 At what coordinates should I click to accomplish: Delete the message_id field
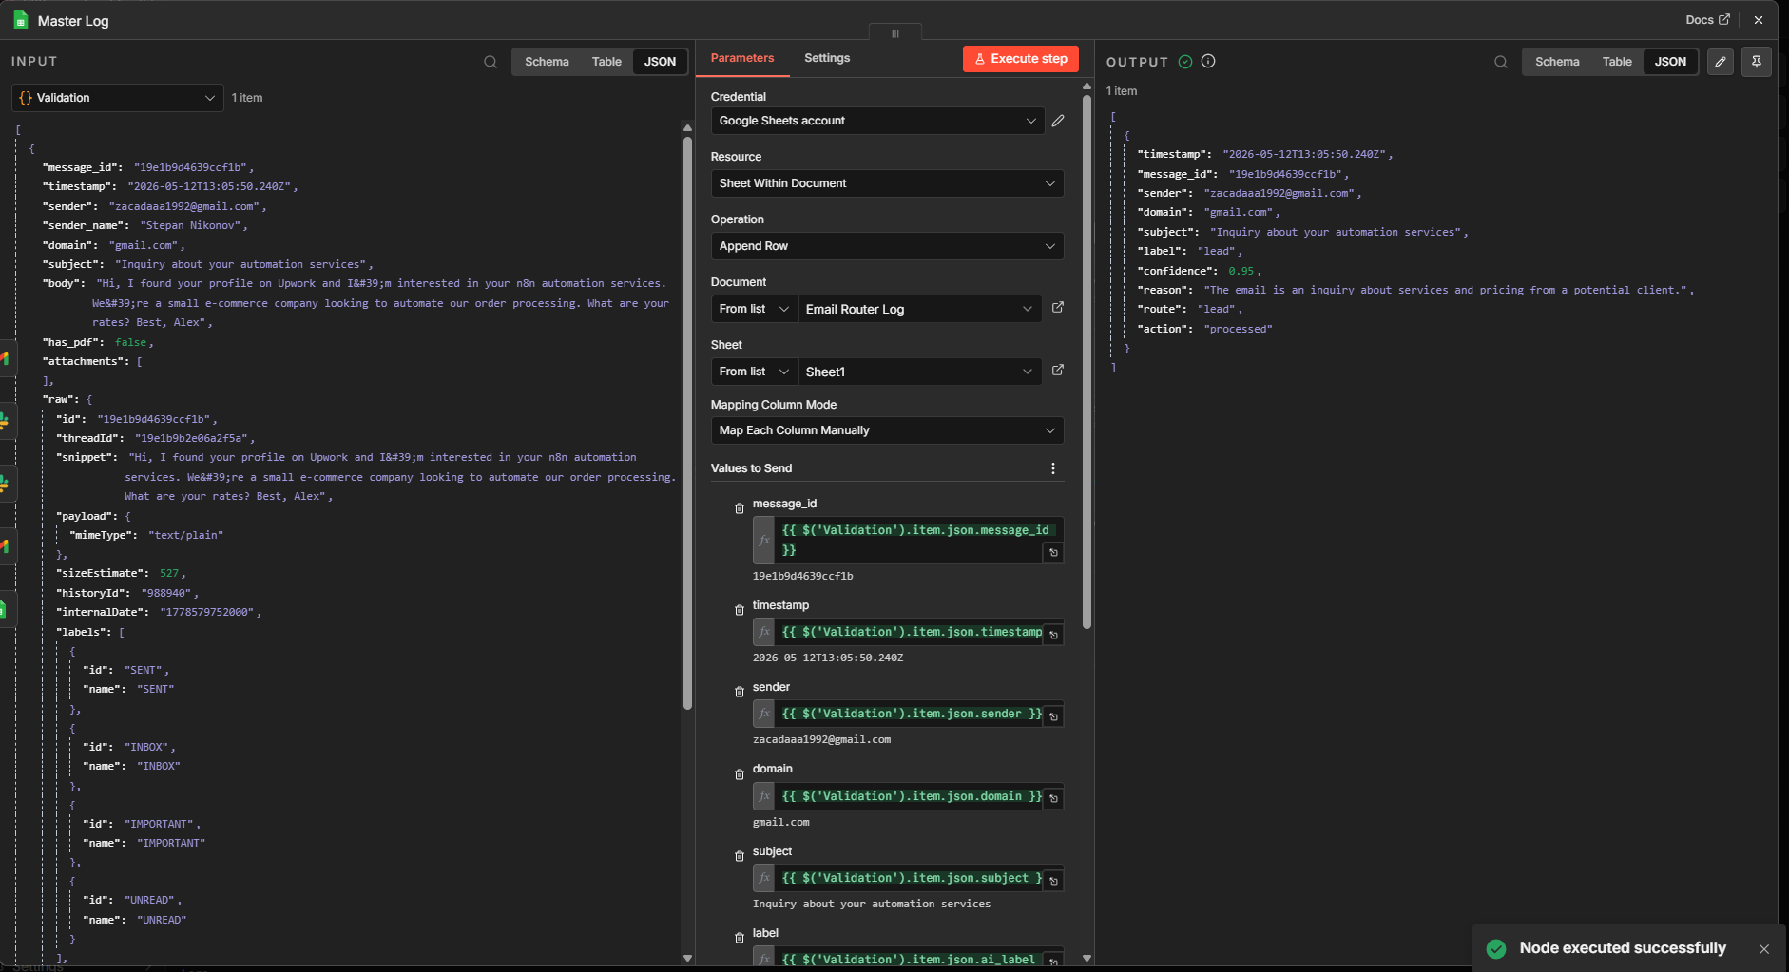pos(740,508)
